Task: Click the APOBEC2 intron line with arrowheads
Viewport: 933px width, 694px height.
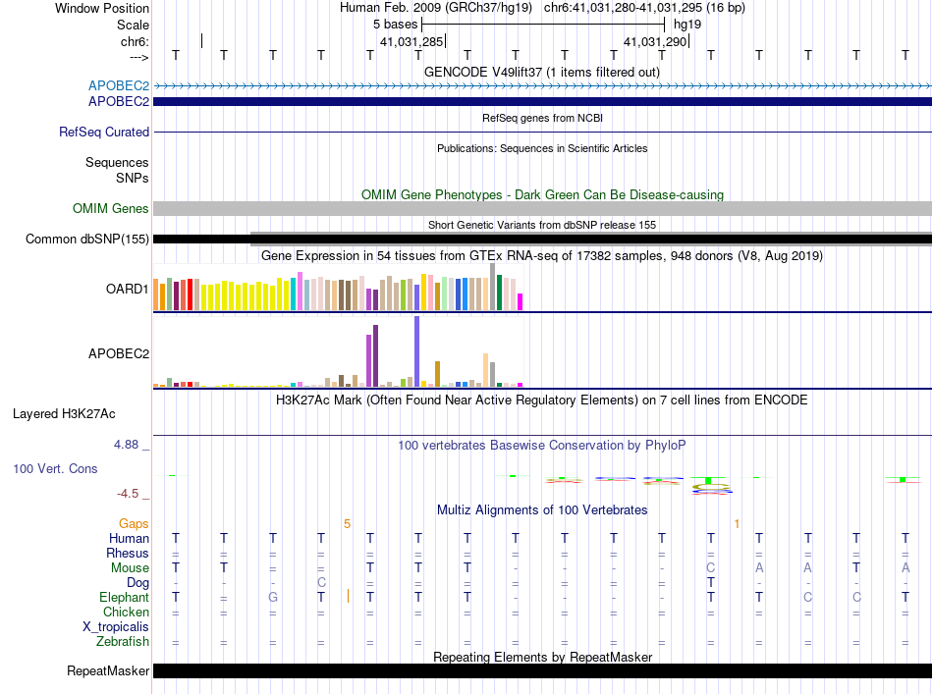Action: tap(542, 86)
